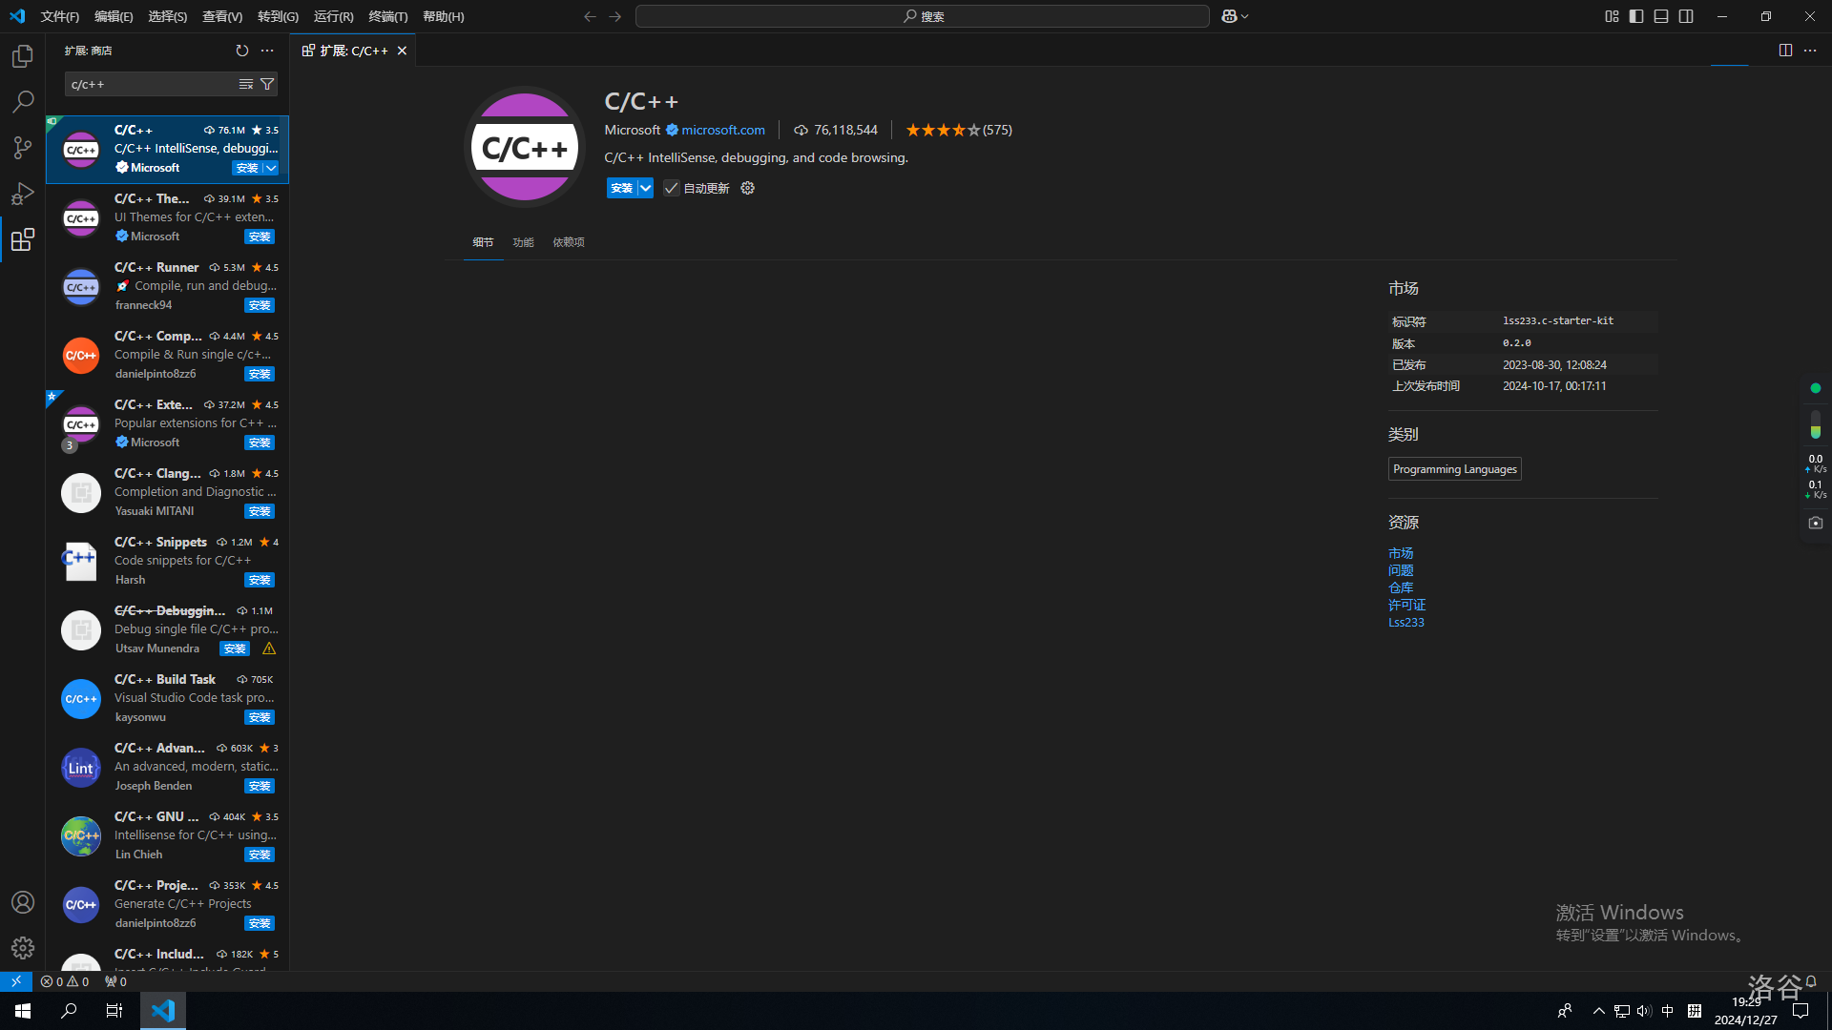Open Run and Debug view
Viewport: 1832px width, 1030px height.
coord(23,194)
